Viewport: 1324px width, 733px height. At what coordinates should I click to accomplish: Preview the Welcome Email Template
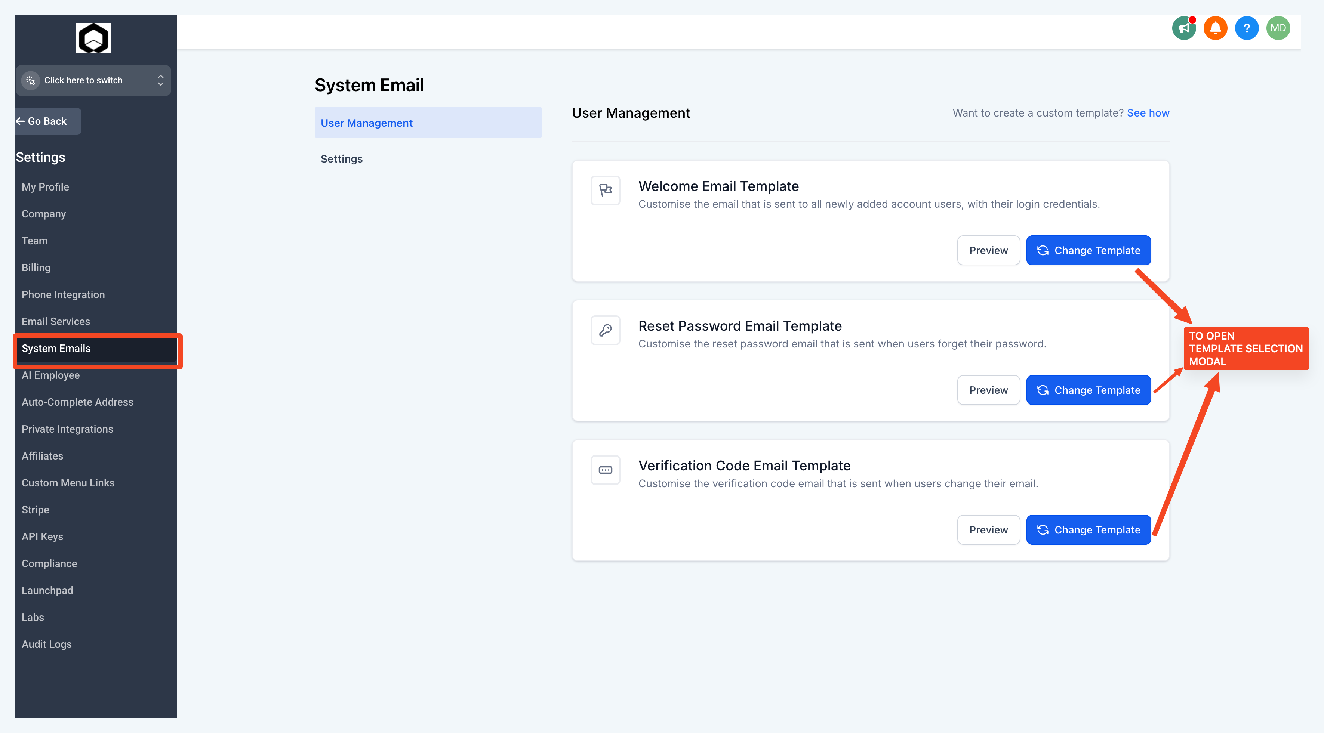pyautogui.click(x=988, y=251)
